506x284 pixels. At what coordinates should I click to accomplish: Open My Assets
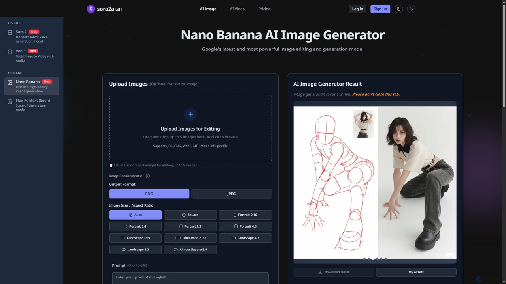(416, 272)
